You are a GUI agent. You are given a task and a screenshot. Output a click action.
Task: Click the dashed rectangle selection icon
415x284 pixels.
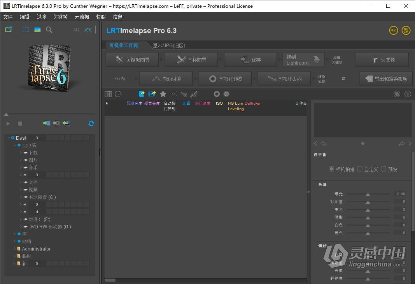(26, 30)
